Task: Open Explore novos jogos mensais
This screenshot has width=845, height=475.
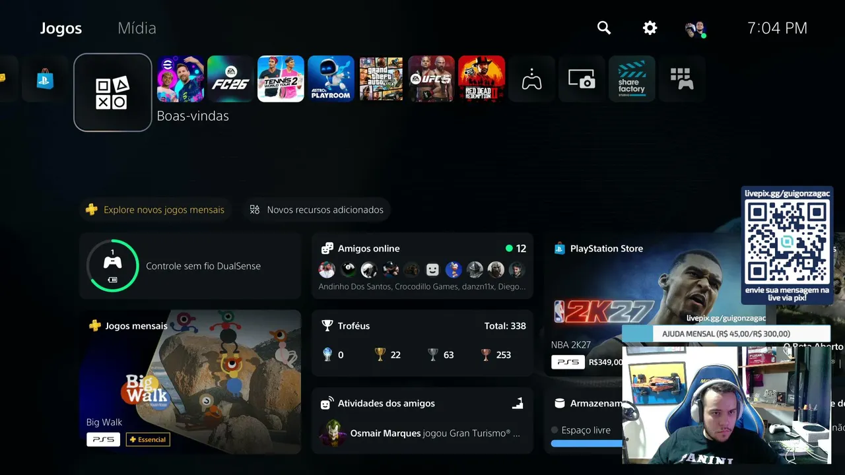Action: (156, 210)
